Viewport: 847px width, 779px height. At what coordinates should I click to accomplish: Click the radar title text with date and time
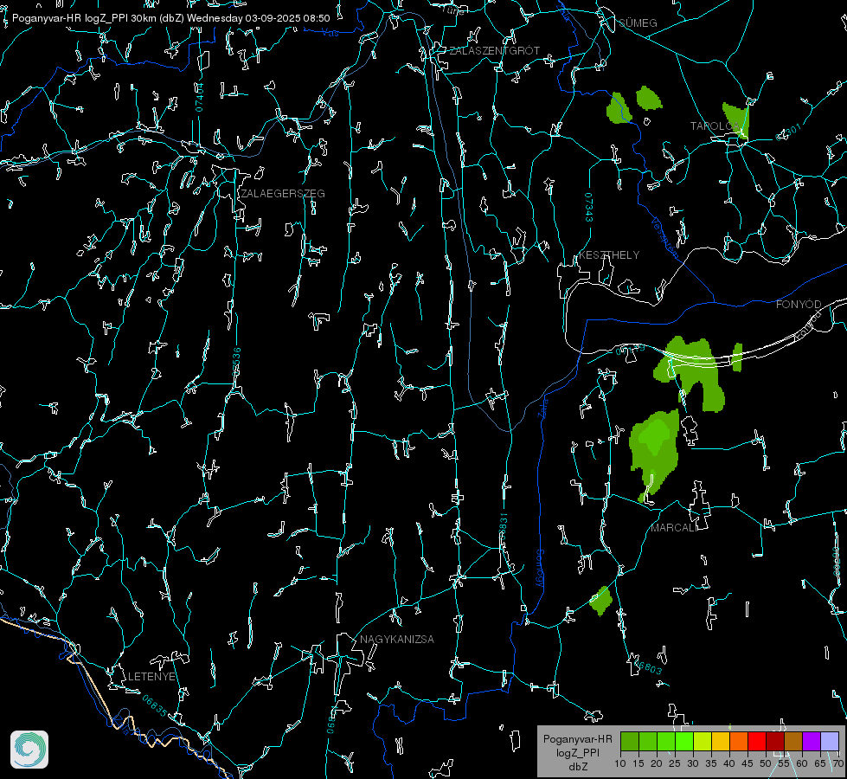(x=170, y=18)
